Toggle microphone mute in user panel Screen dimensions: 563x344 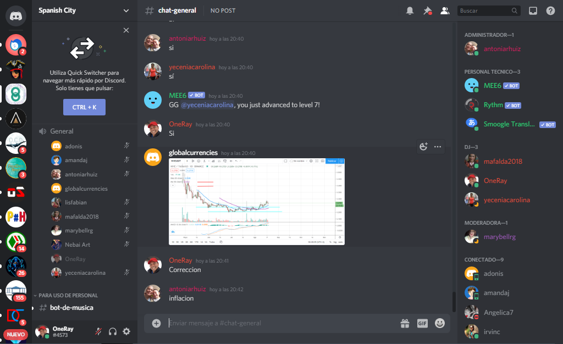click(x=98, y=331)
